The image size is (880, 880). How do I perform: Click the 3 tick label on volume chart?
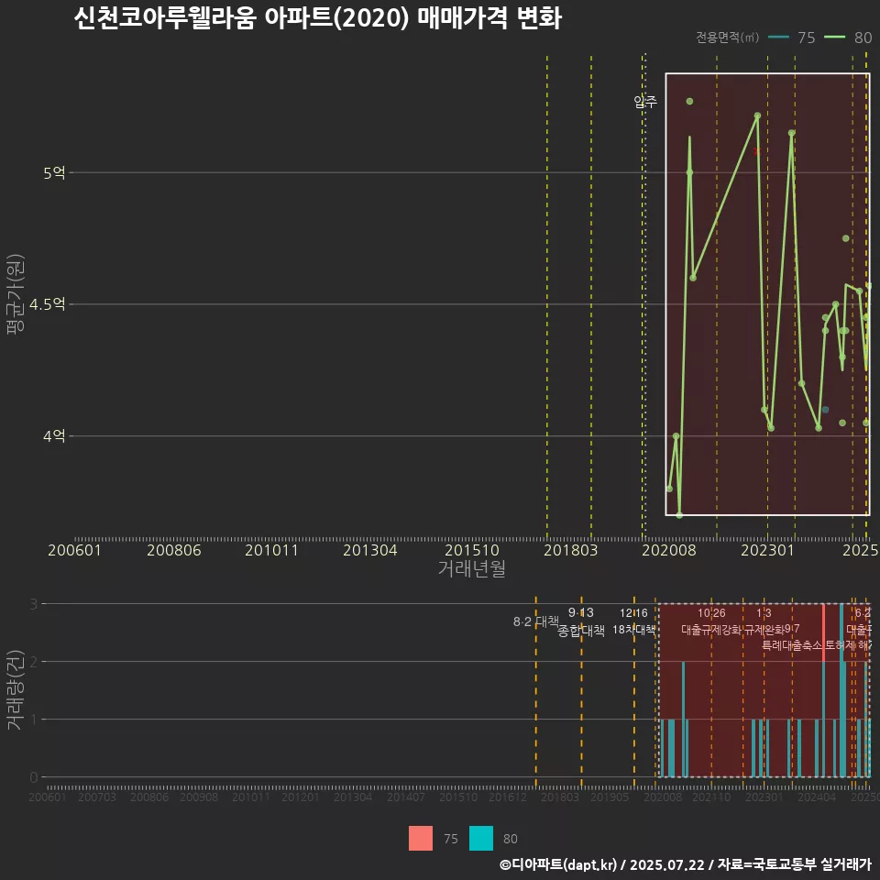34,604
